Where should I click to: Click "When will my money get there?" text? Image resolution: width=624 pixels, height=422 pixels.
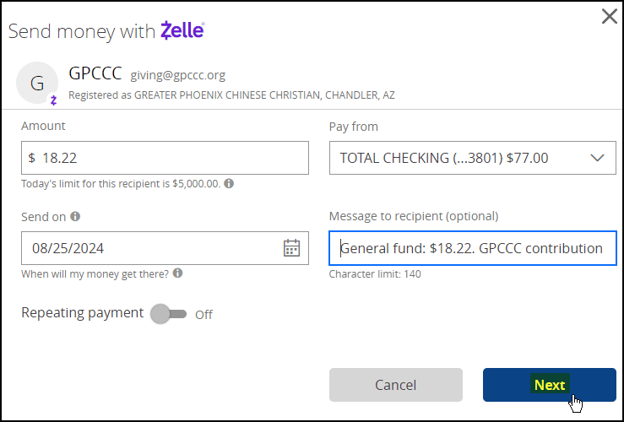(x=95, y=274)
